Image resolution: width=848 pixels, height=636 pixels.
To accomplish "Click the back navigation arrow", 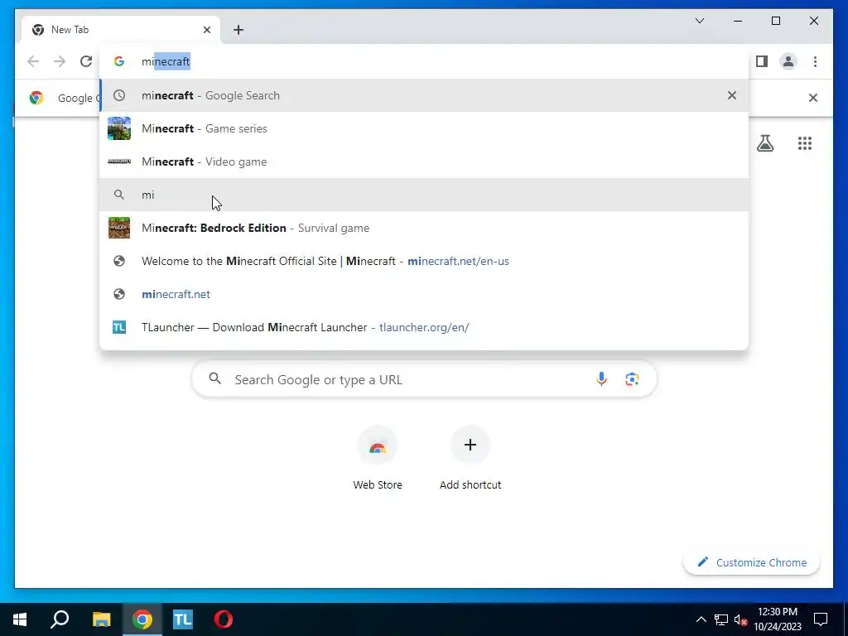I will [x=33, y=61].
